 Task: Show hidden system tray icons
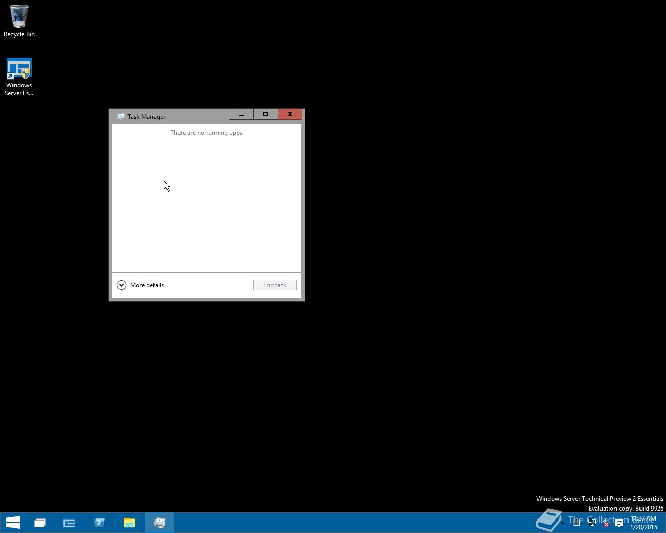(562, 523)
